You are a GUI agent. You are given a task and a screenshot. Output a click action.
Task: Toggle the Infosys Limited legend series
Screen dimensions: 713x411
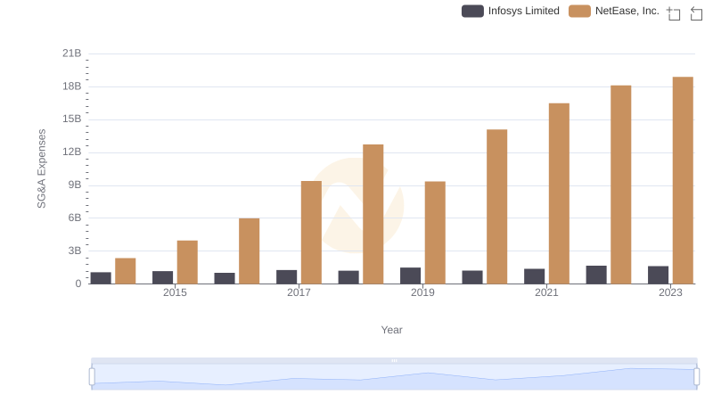click(510, 11)
